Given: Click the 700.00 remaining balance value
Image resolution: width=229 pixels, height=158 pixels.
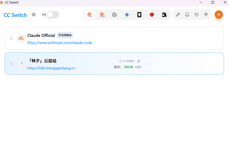Looking at the screenshot, I should coord(128,67).
